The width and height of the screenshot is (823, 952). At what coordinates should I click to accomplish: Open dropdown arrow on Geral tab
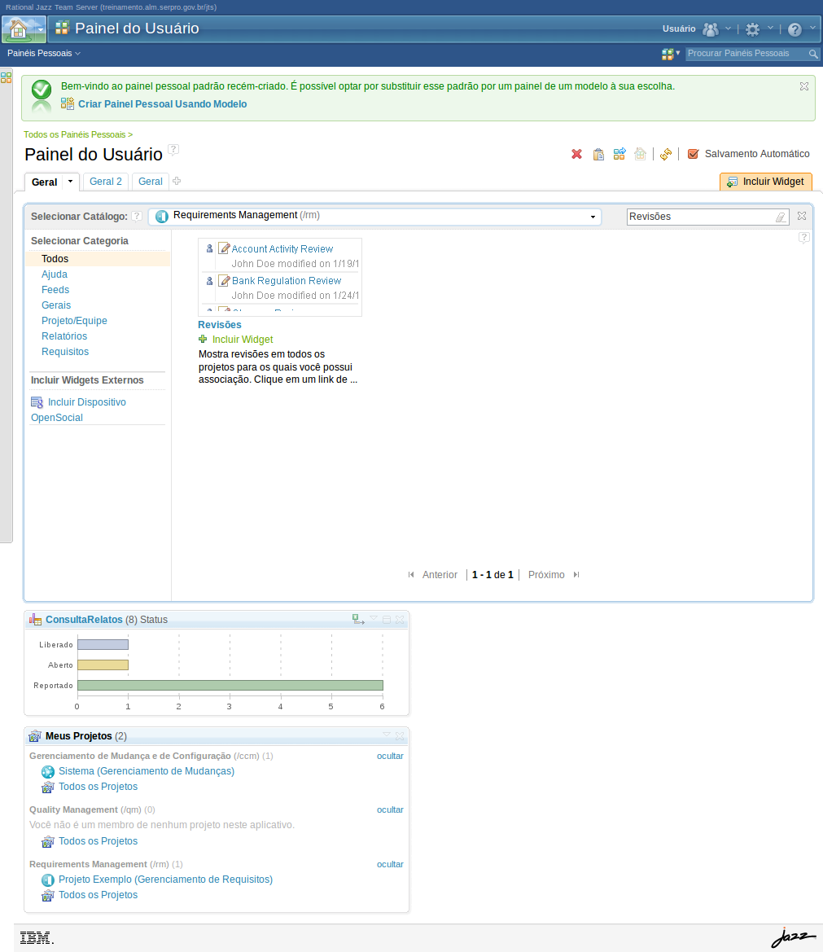point(70,181)
